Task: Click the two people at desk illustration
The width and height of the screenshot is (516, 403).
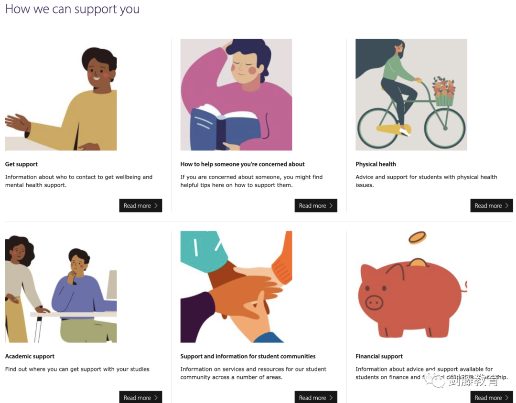Action: click(x=61, y=287)
